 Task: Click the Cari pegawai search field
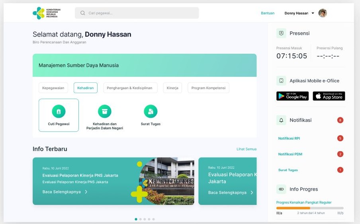pos(137,13)
